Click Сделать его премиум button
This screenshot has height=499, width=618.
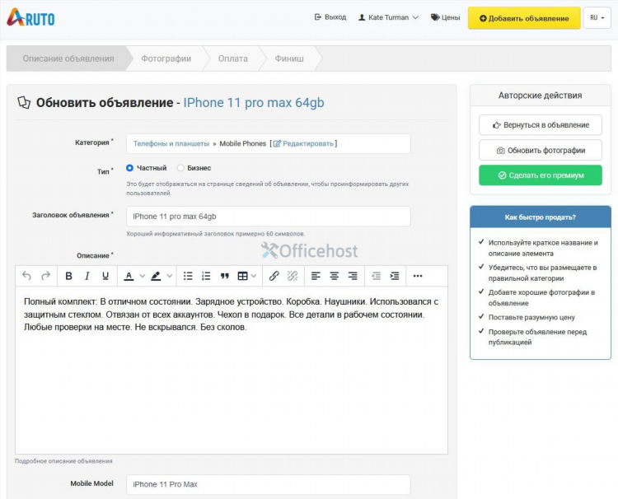541,175
